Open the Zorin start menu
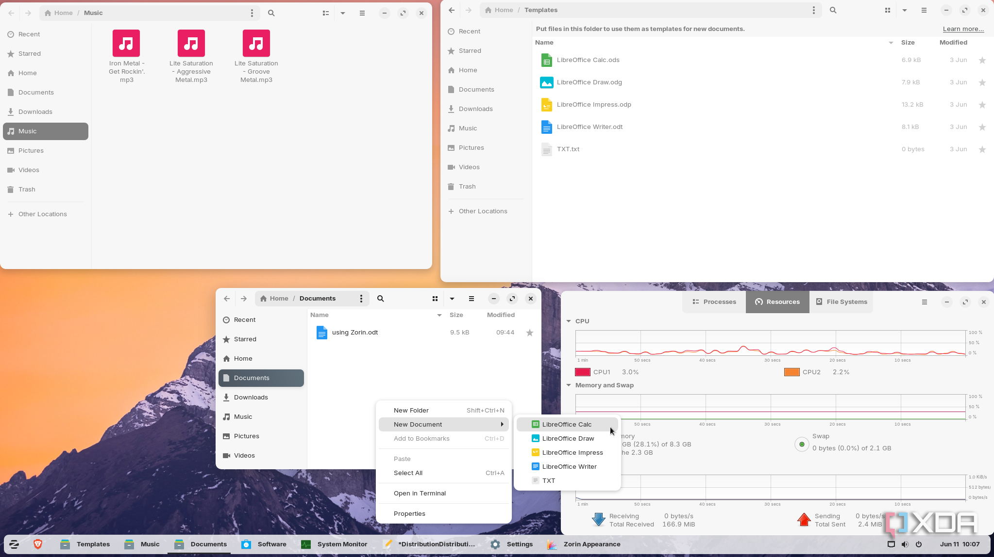994x557 pixels. pos(14,544)
